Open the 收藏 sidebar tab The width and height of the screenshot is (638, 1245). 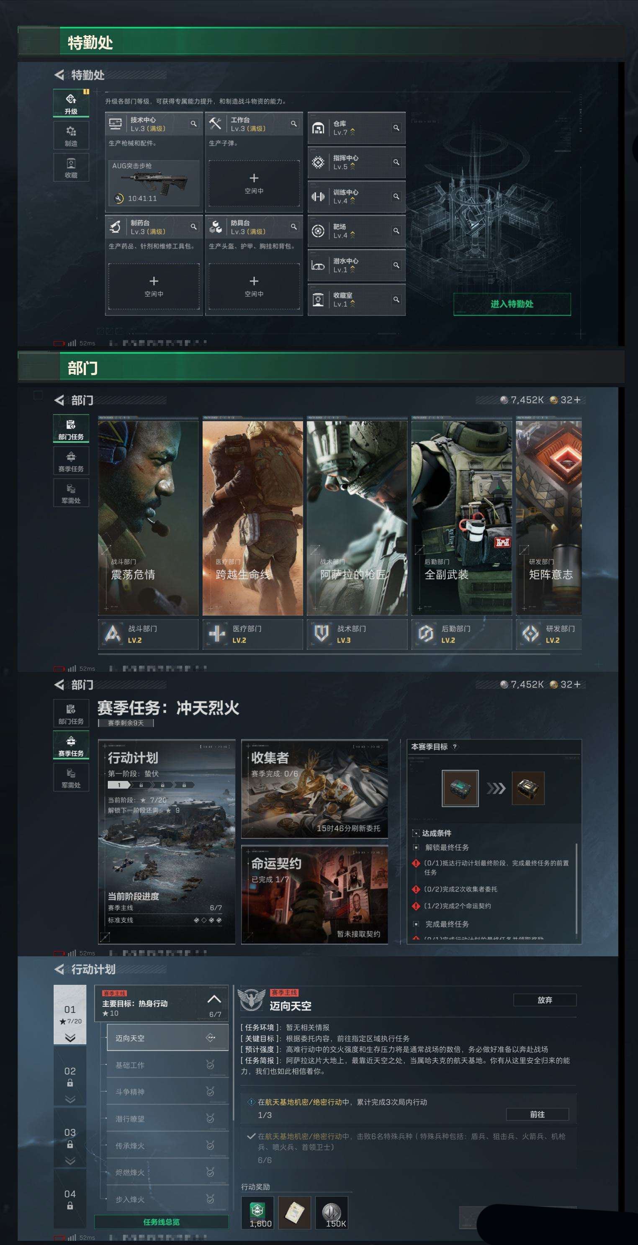(x=71, y=167)
